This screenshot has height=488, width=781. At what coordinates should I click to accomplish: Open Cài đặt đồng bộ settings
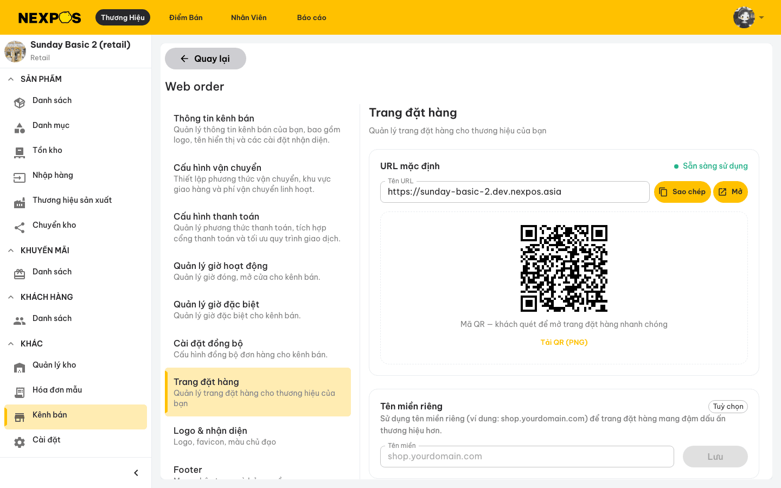(258, 349)
